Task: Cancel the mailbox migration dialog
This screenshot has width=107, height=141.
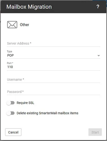Action: pos(13,132)
